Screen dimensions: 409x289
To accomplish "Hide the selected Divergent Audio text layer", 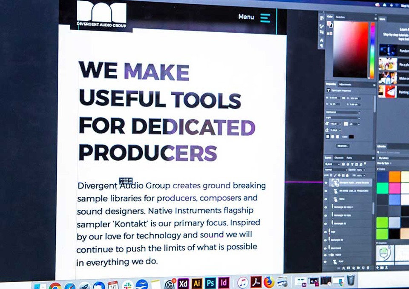I will [326, 183].
